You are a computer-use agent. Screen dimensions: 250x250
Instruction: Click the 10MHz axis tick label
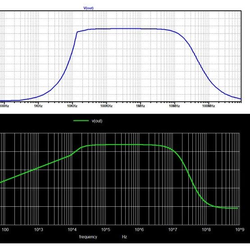(x=174, y=106)
